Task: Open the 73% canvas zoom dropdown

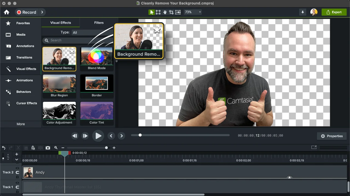Action: coord(193,12)
